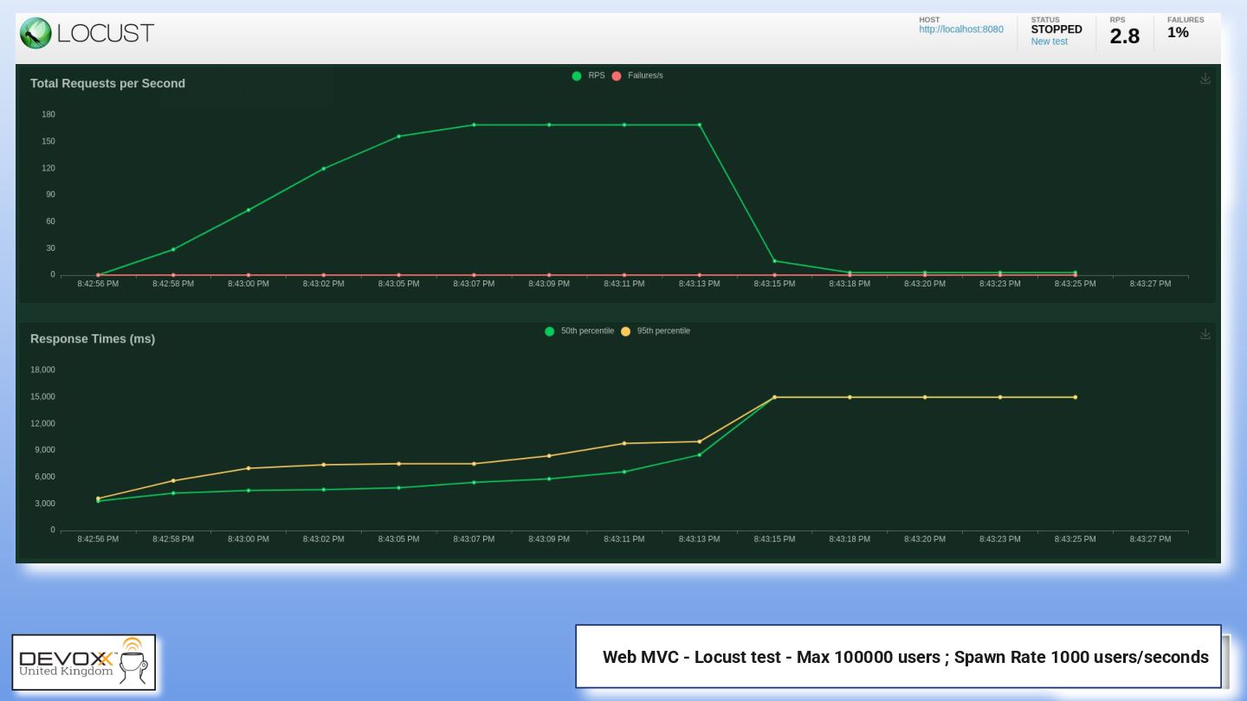
Task: Click the 8:42:56 PM label on response chart
Action: (x=98, y=539)
